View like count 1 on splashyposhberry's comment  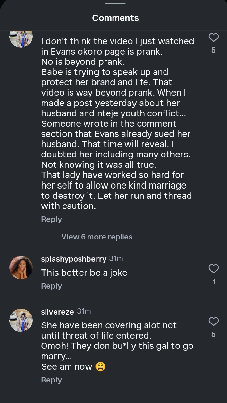[x=214, y=282]
